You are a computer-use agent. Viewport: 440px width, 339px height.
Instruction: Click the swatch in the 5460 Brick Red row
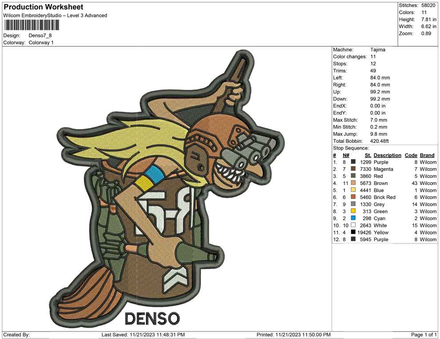coord(353,197)
